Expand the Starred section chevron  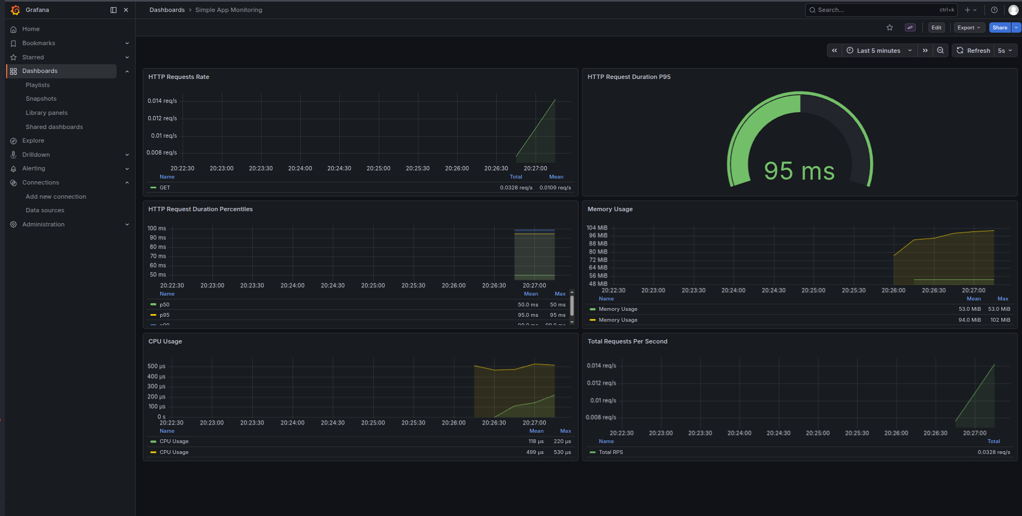pyautogui.click(x=127, y=57)
